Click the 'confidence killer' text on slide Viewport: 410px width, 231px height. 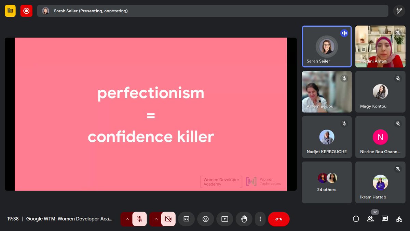click(151, 137)
